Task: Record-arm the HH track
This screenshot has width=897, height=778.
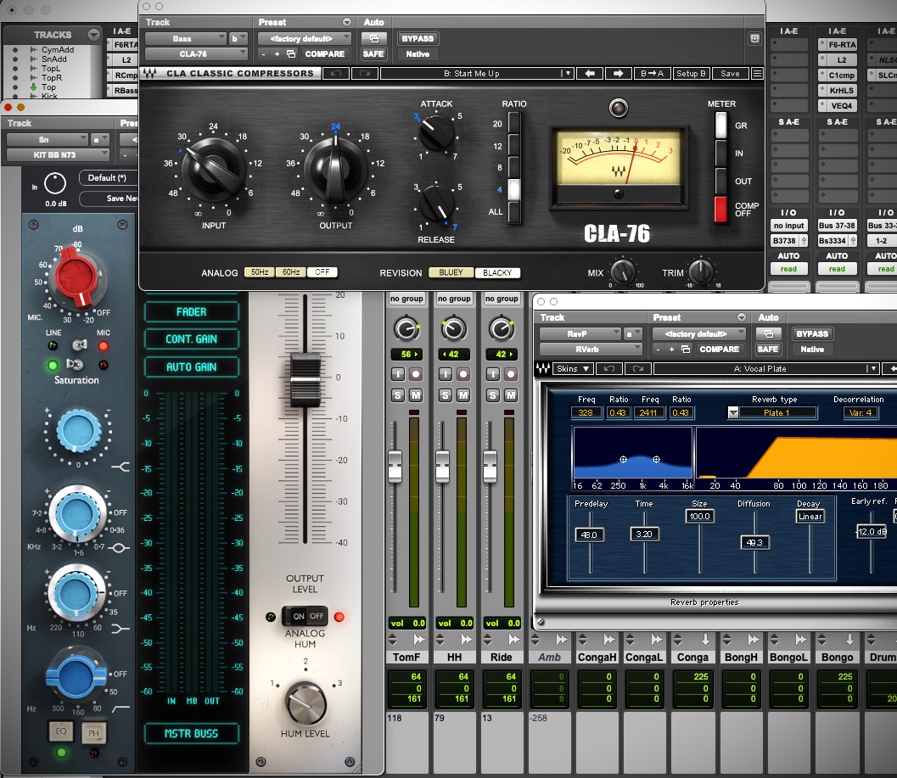Action: [463, 374]
